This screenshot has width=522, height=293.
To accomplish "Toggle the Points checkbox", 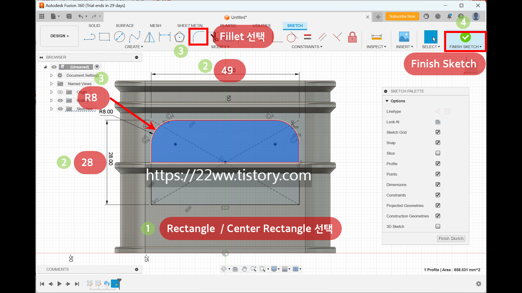I will pyautogui.click(x=438, y=174).
